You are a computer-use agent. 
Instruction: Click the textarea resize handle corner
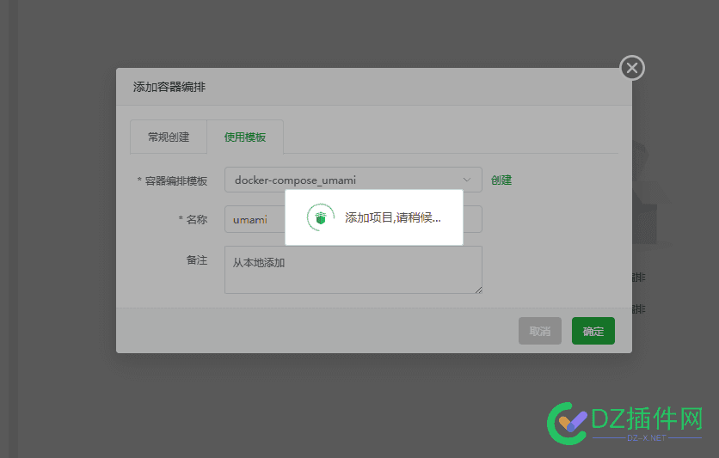(x=478, y=290)
